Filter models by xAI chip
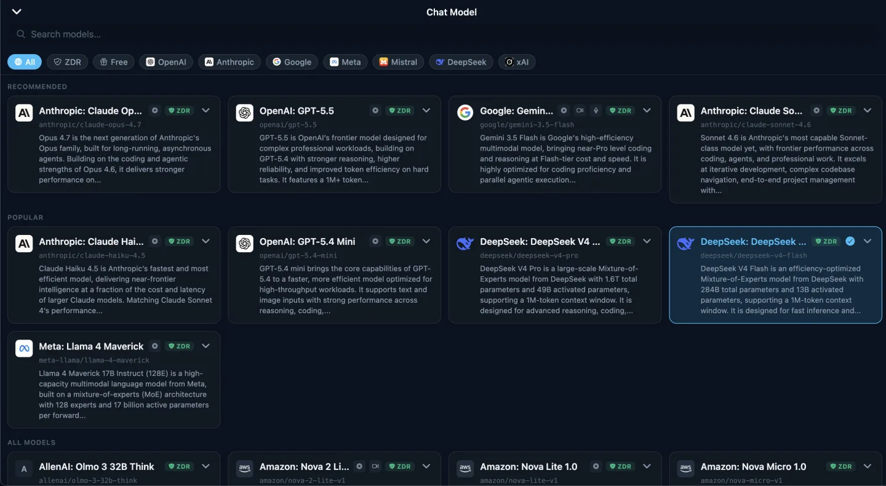This screenshot has width=886, height=486. (517, 62)
